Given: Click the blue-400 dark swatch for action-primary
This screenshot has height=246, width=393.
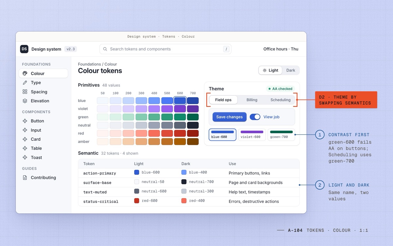Looking at the screenshot, I should coord(184,172).
